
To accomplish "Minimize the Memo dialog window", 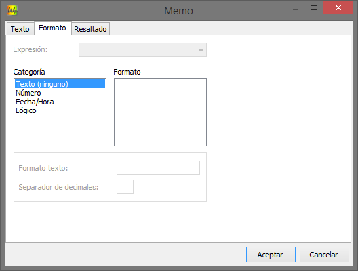I will click(296, 9).
